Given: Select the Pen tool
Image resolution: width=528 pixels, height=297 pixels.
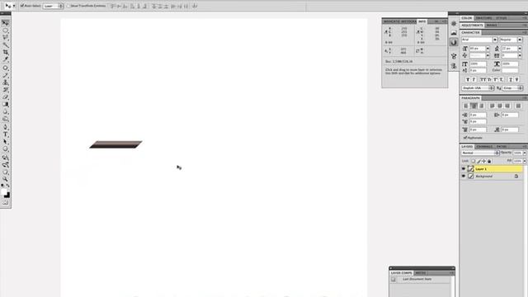Looking at the screenshot, I should pos(6,127).
